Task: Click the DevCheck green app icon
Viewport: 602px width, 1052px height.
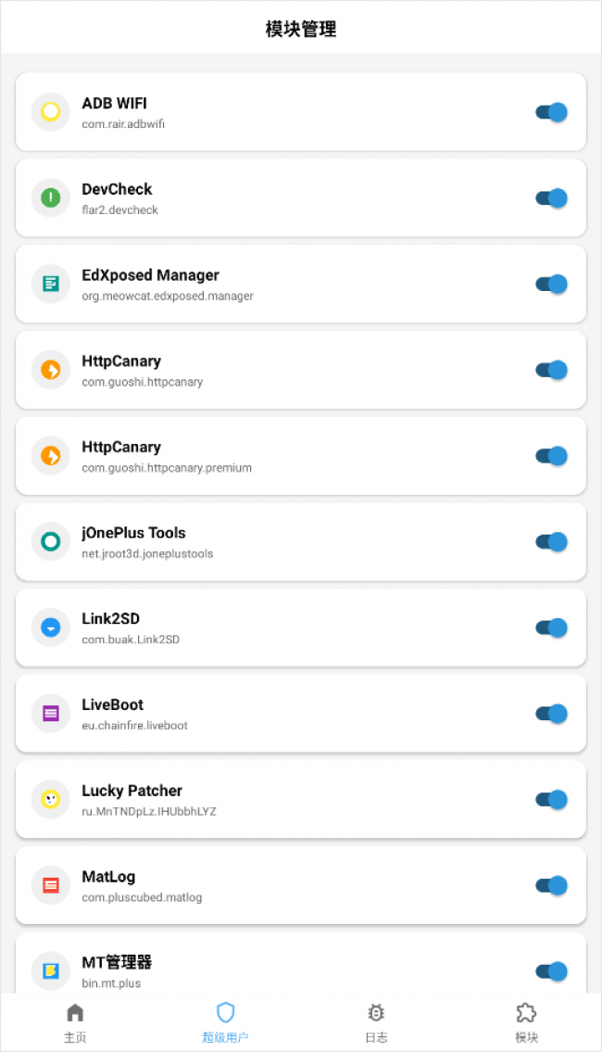Action: (x=51, y=197)
